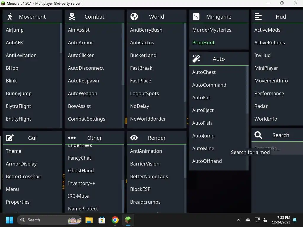Click Minecraft launcher taskbar icon

coord(128,220)
